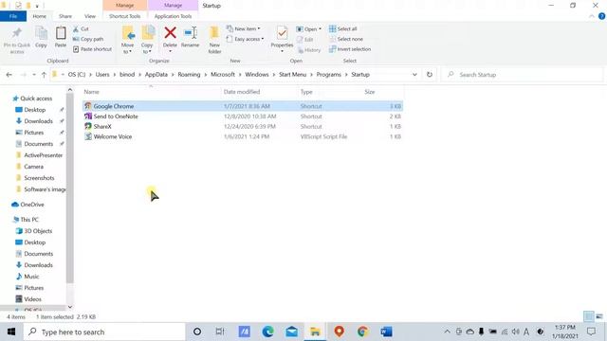Image resolution: width=607 pixels, height=341 pixels.
Task: Cut the selected item
Action: click(81, 29)
